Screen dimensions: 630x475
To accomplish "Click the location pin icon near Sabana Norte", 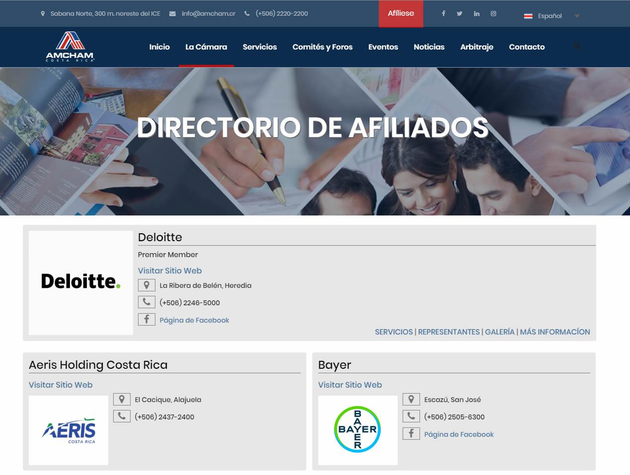I will click(43, 13).
